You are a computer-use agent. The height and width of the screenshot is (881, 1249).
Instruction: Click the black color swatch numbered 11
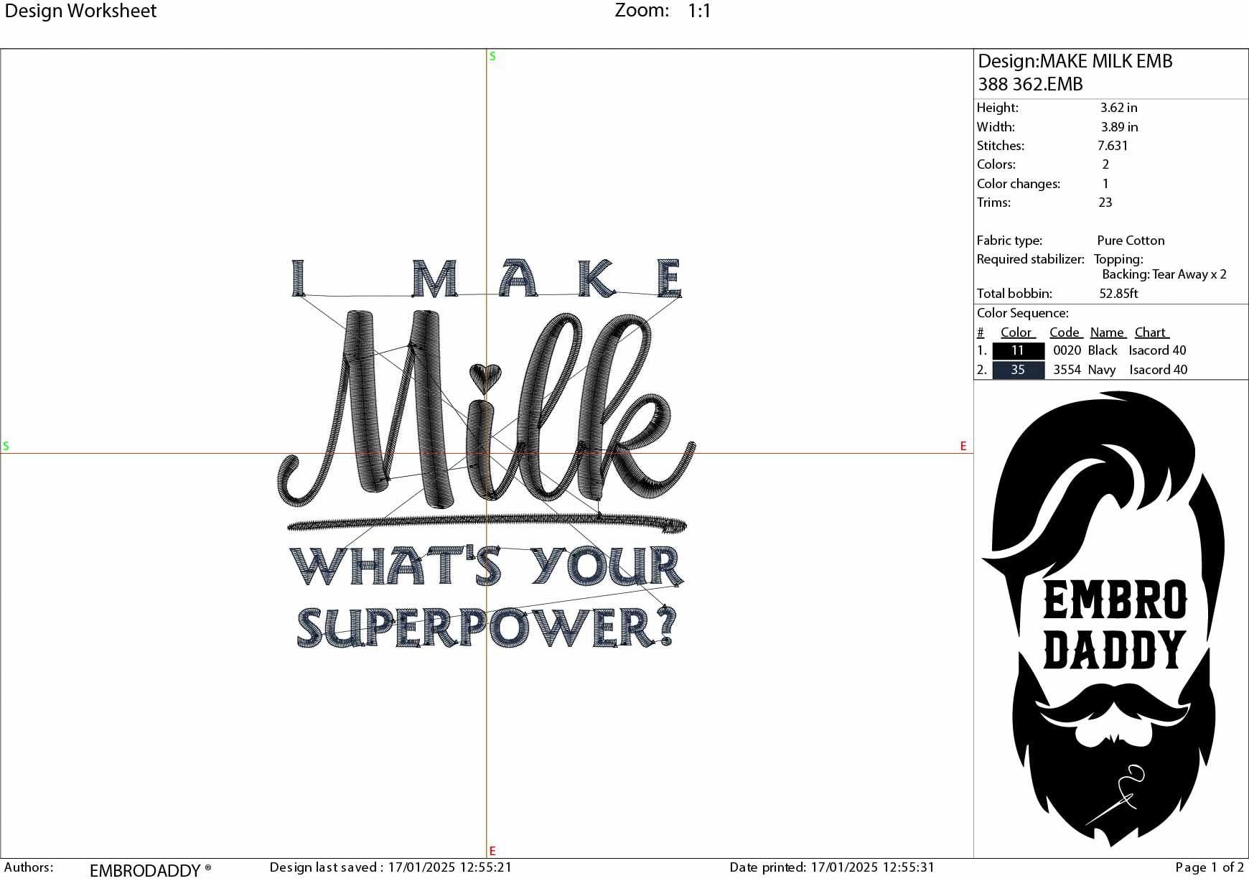pyautogui.click(x=1018, y=350)
